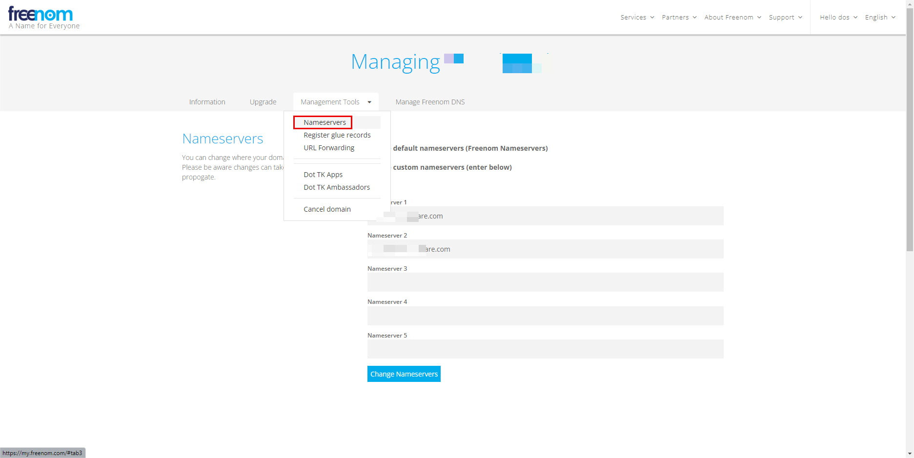The width and height of the screenshot is (914, 458).
Task: Expand the Partners menu
Action: click(679, 17)
